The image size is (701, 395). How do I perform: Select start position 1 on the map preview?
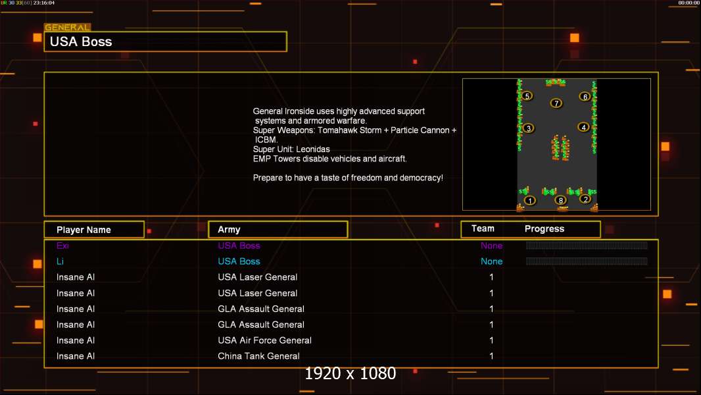tap(530, 200)
